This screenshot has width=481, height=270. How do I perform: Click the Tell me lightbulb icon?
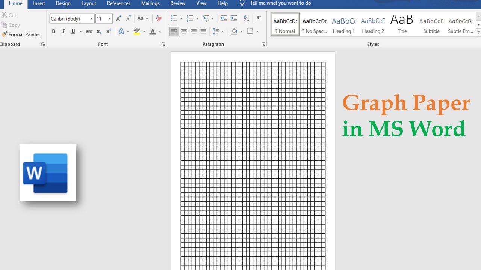click(242, 3)
